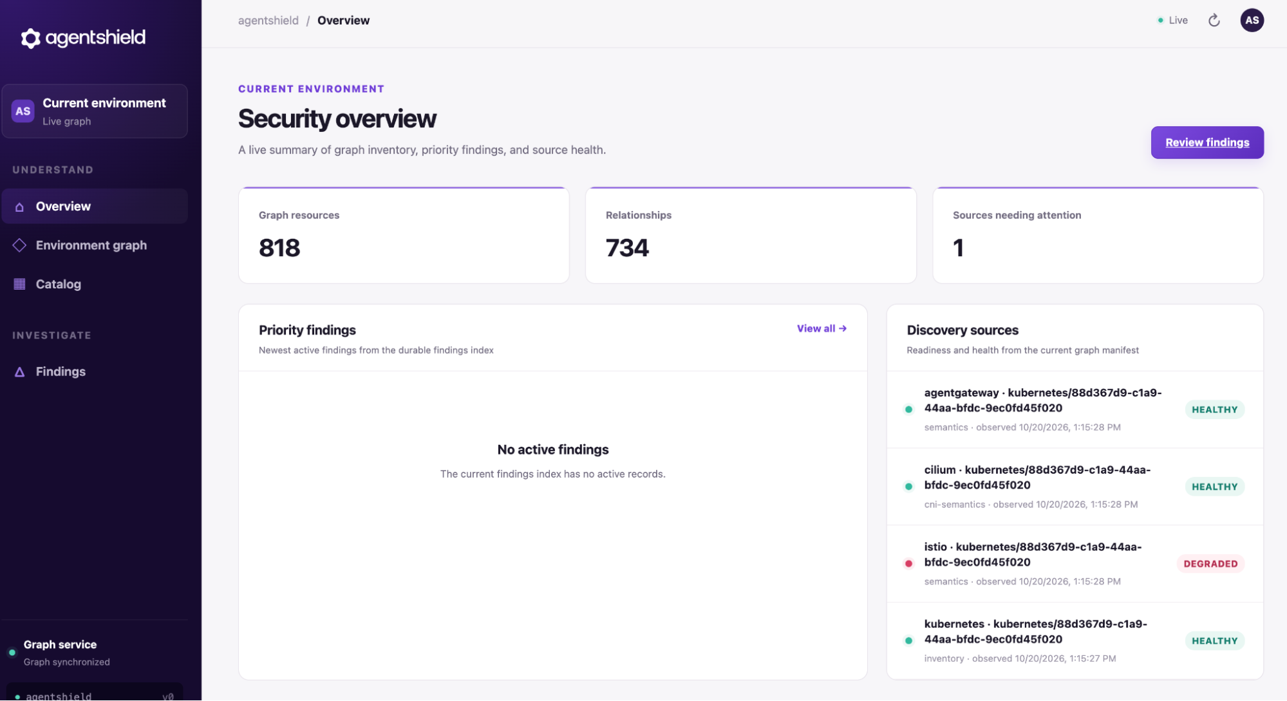Click the Overview home icon in sidebar

pos(19,207)
